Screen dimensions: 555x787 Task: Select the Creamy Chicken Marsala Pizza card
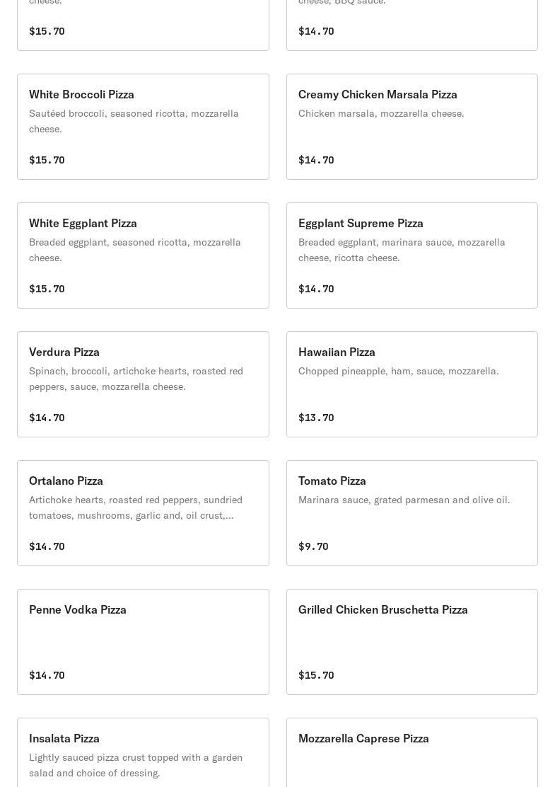tap(411, 127)
